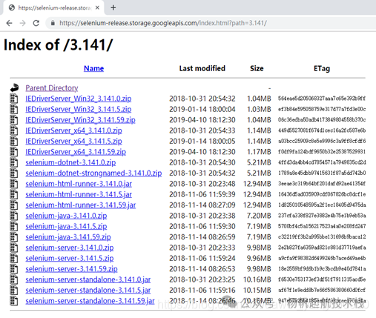Screen dimensions: 376x318
Task: Click file icon beside IEDriverServer_x64_3.141.0.zip
Action: pyautogui.click(x=14, y=130)
